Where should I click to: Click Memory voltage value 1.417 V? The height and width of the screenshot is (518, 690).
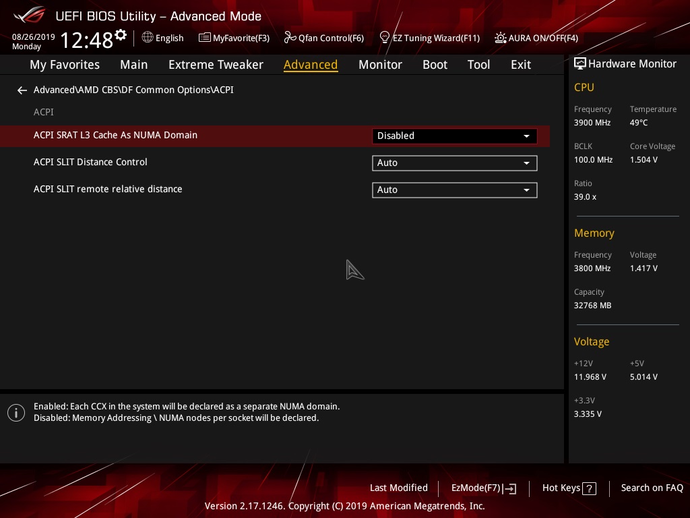[x=644, y=268]
